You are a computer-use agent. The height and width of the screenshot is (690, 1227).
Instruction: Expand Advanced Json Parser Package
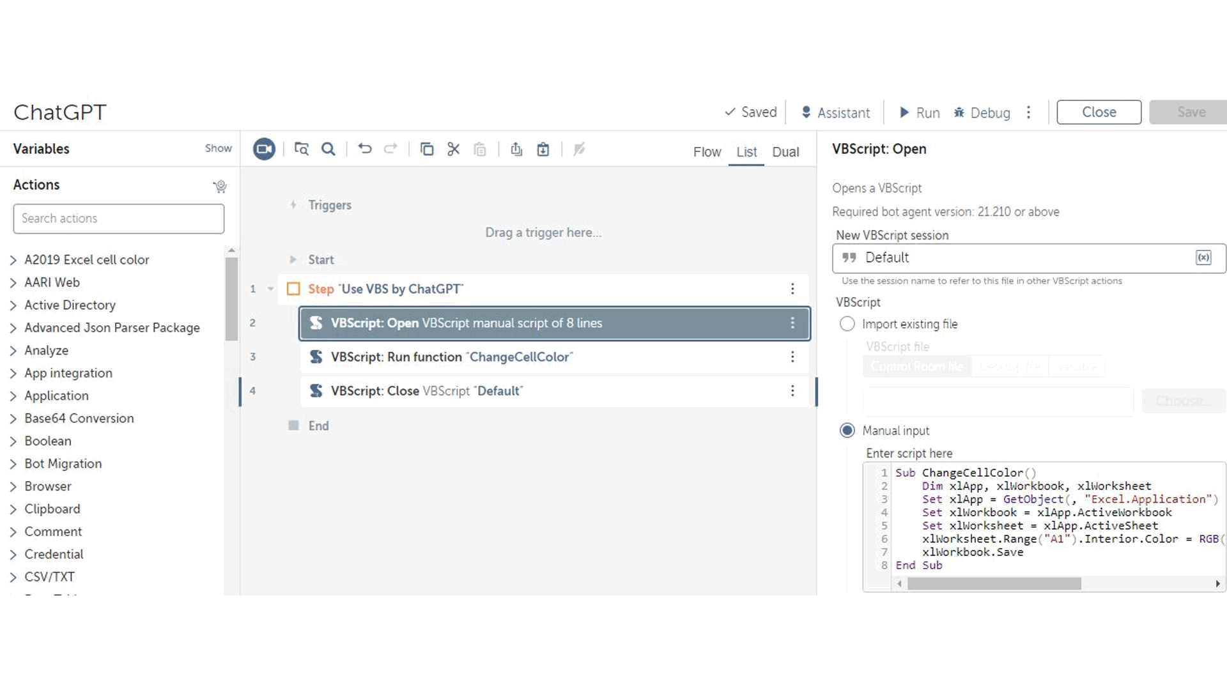click(x=13, y=328)
